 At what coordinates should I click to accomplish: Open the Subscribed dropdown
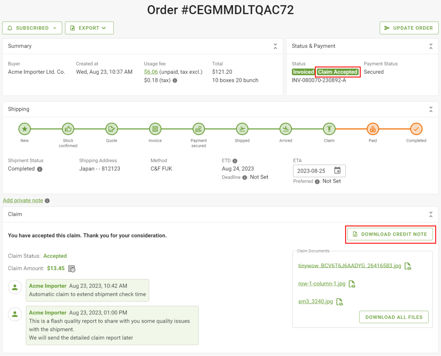coord(32,28)
